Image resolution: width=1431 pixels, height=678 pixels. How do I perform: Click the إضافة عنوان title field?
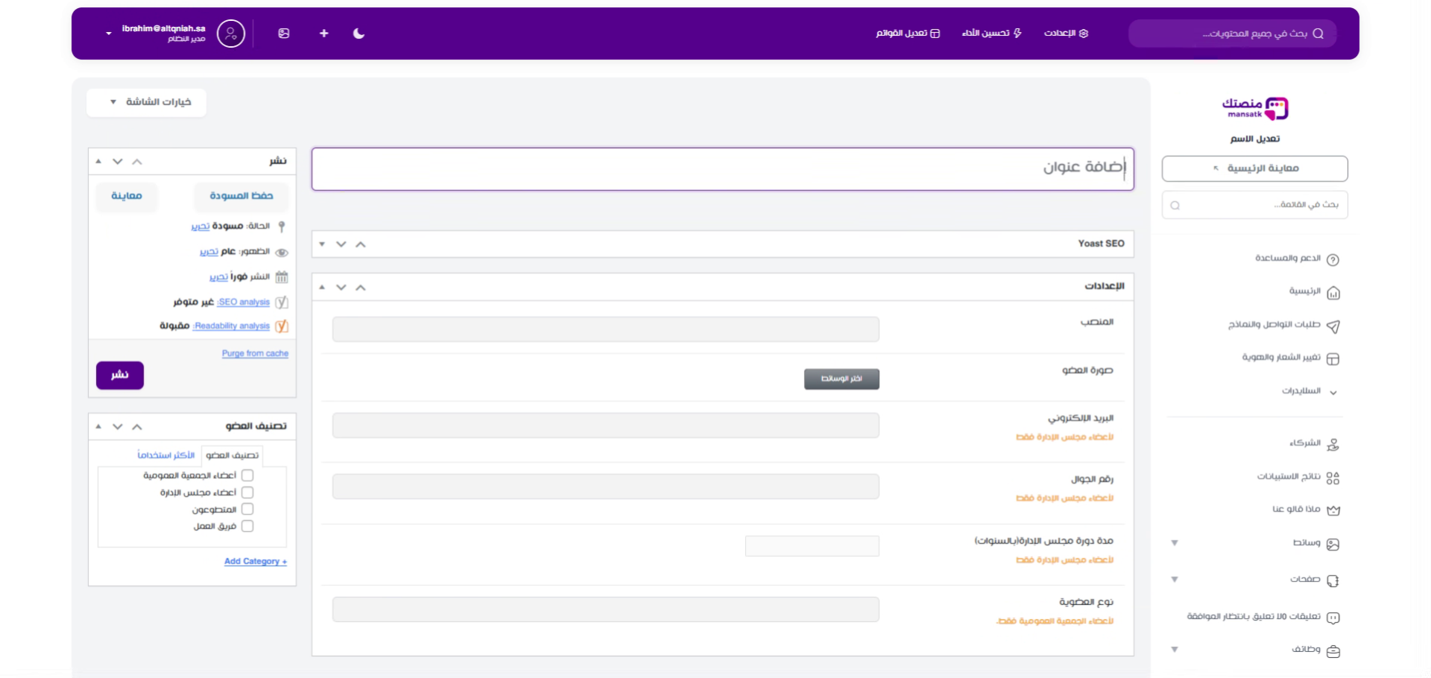(722, 168)
